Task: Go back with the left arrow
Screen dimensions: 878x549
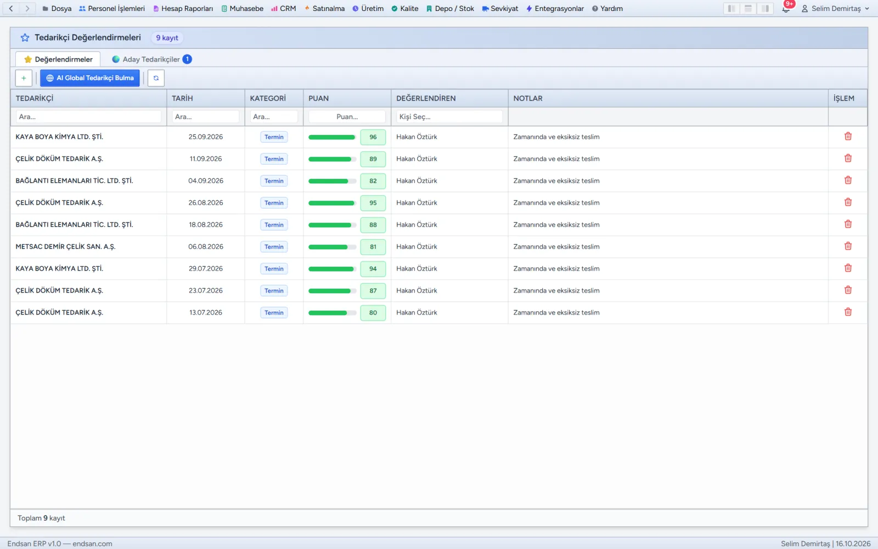Action: pos(11,8)
